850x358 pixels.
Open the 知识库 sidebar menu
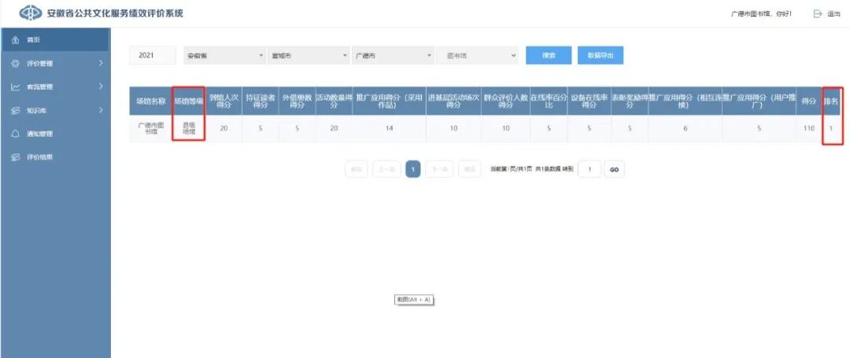(55, 110)
